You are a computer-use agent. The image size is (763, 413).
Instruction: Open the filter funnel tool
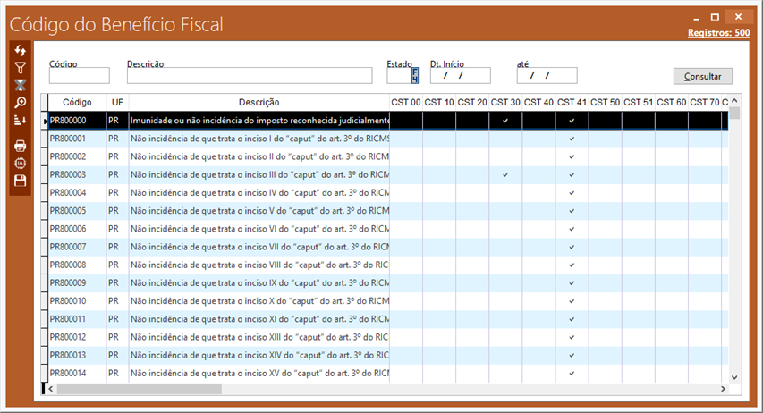pos(21,67)
